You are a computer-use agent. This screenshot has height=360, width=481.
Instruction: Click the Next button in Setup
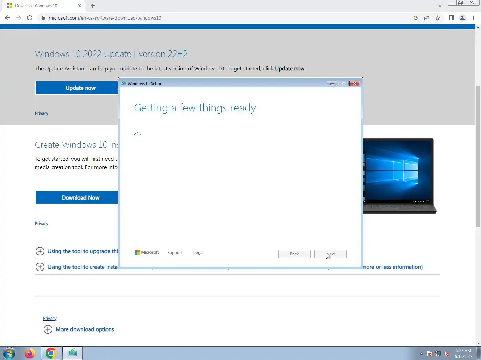tap(330, 254)
